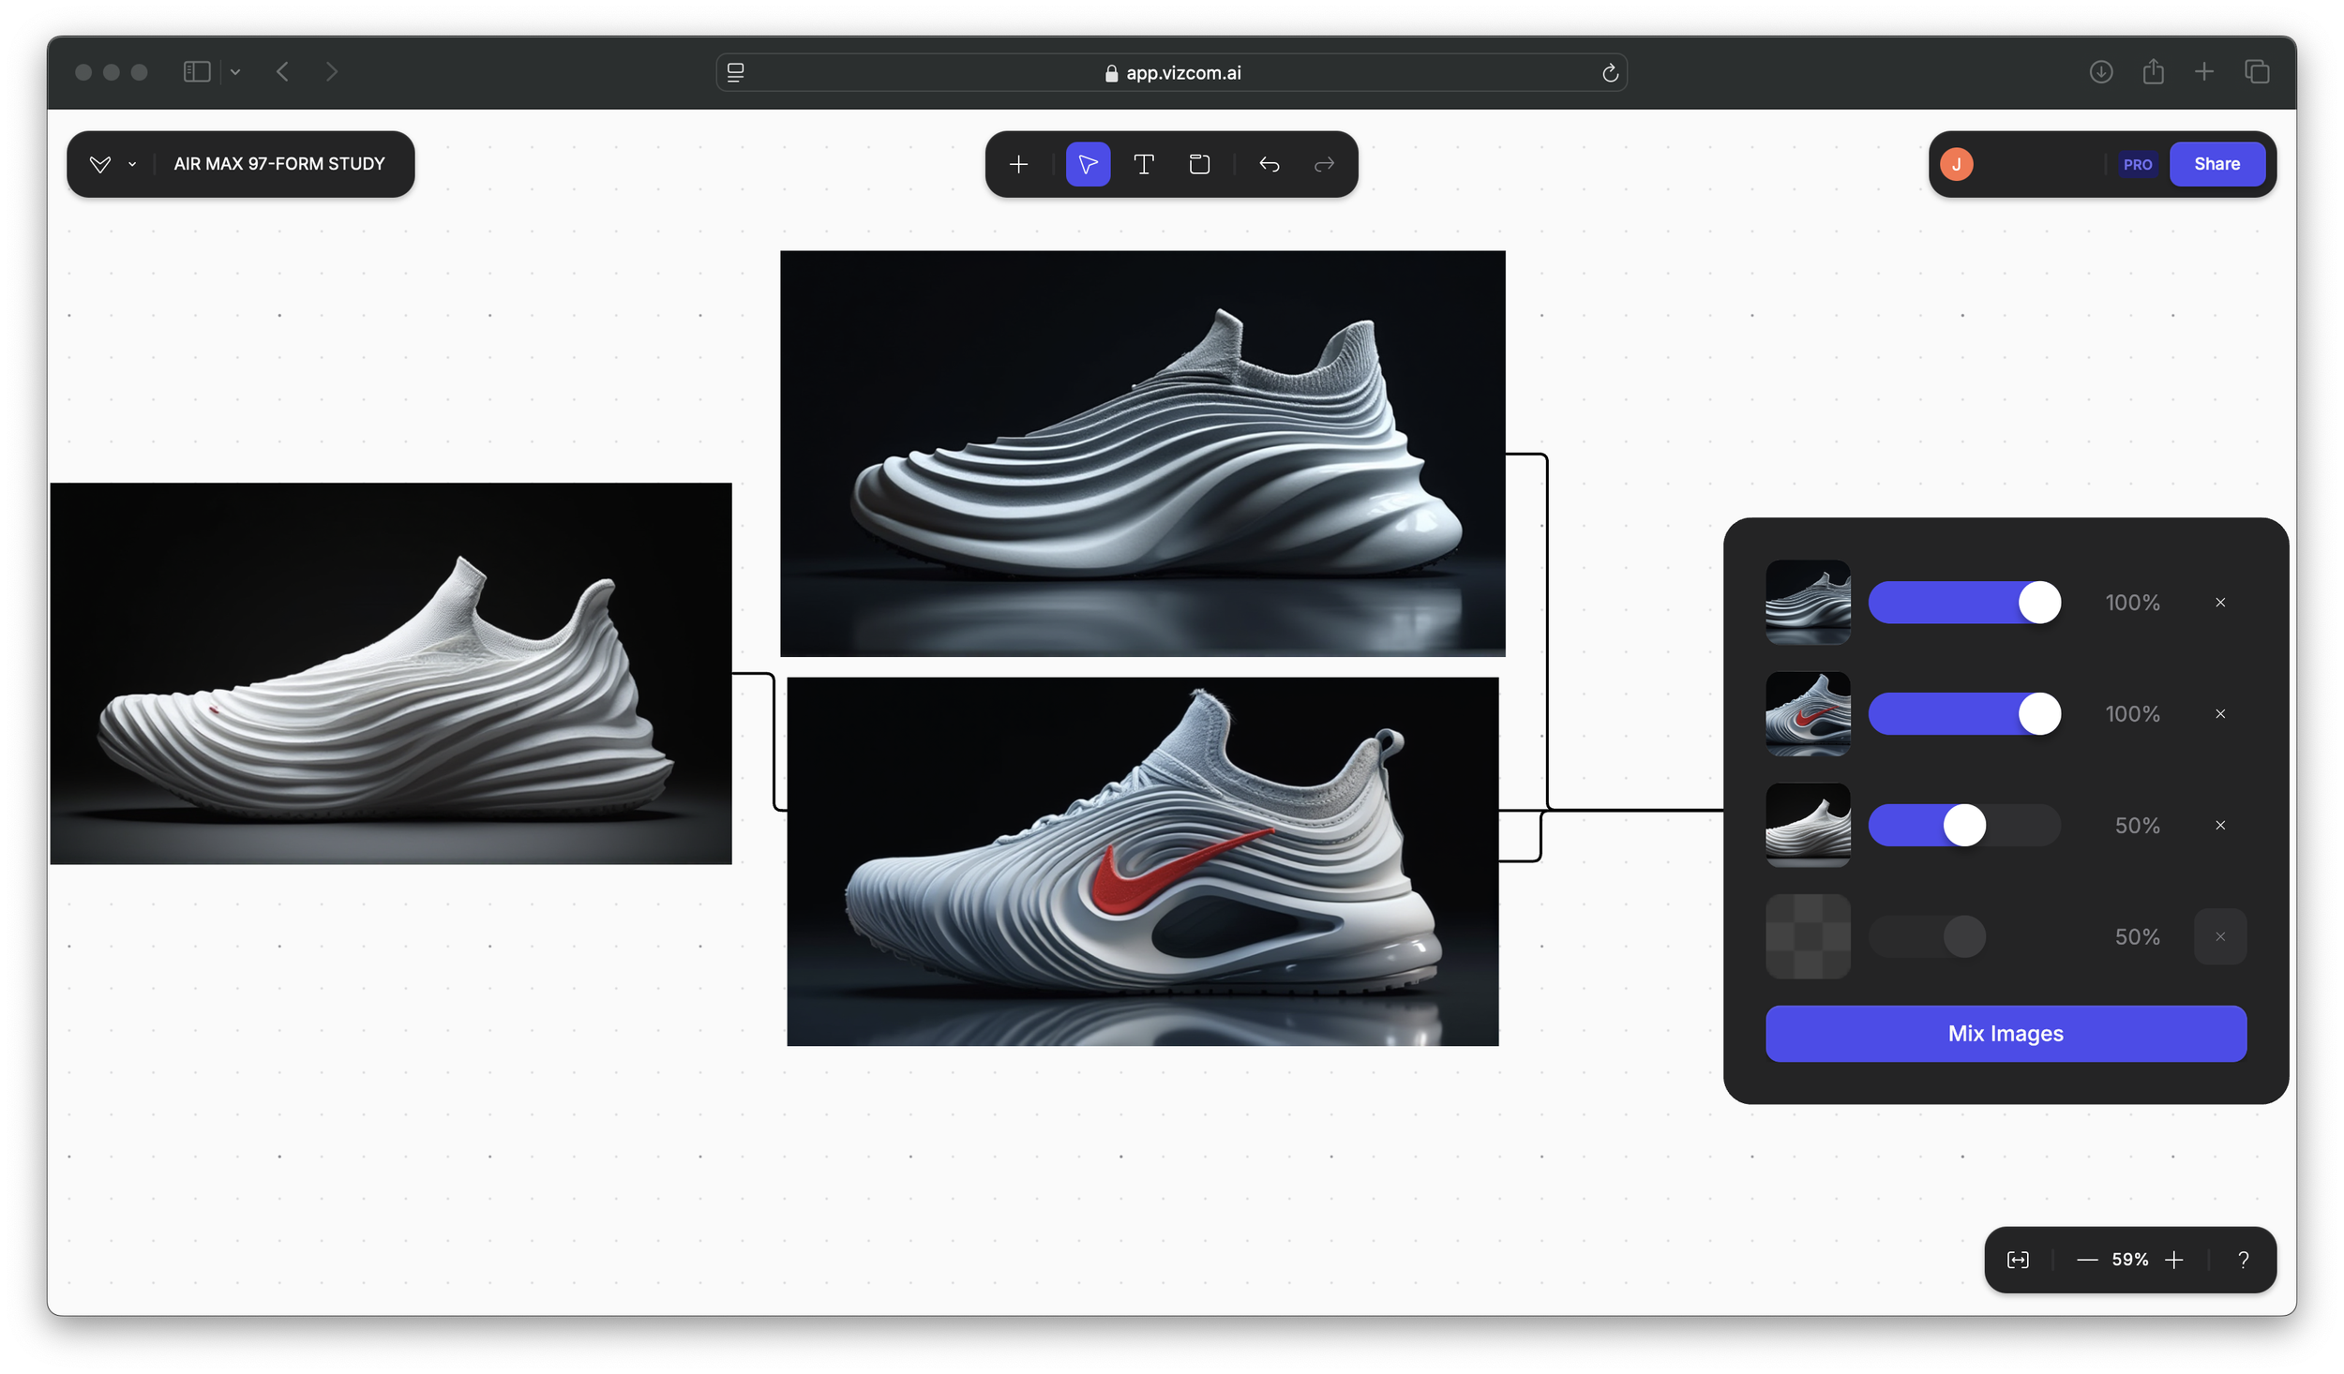Zoom out with the minus icon
Screen dimensions: 2344x1374
[x=2086, y=1260]
